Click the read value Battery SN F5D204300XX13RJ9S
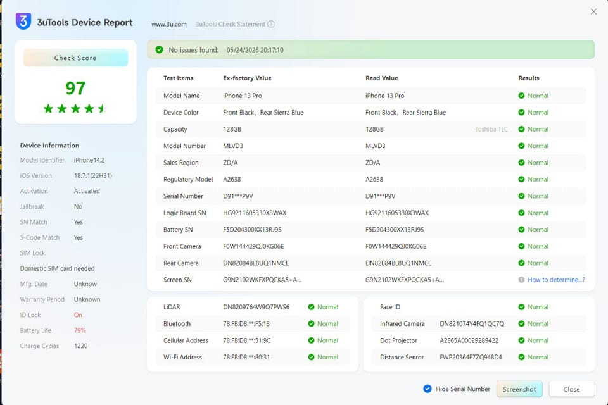This screenshot has height=405, width=608. point(395,230)
